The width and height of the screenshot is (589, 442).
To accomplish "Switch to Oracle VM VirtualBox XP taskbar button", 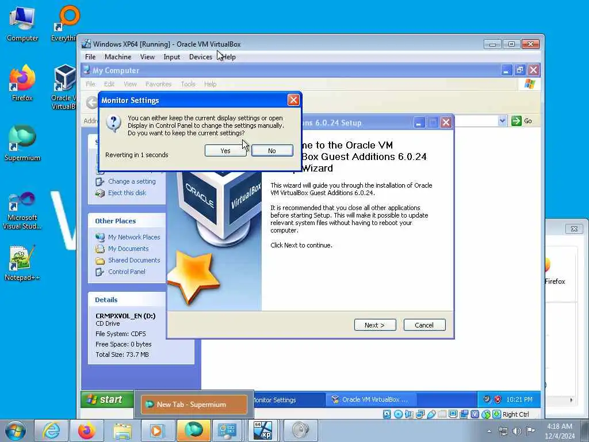I will tap(372, 399).
